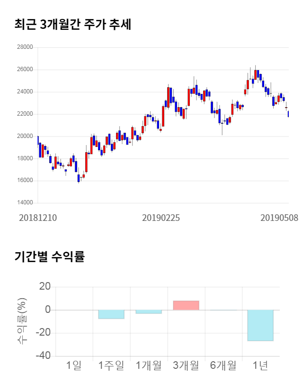Click the blue 1주일 return bar
The width and height of the screenshot is (303, 384).
pyautogui.click(x=111, y=314)
